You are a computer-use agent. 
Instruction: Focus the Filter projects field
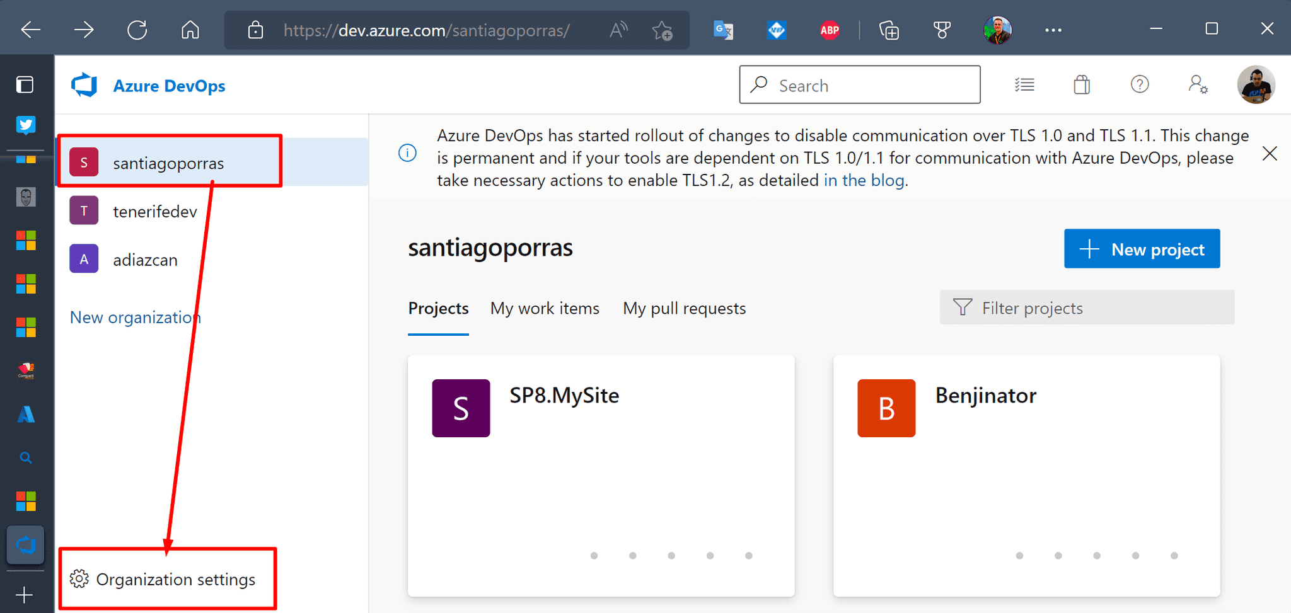tap(1087, 307)
